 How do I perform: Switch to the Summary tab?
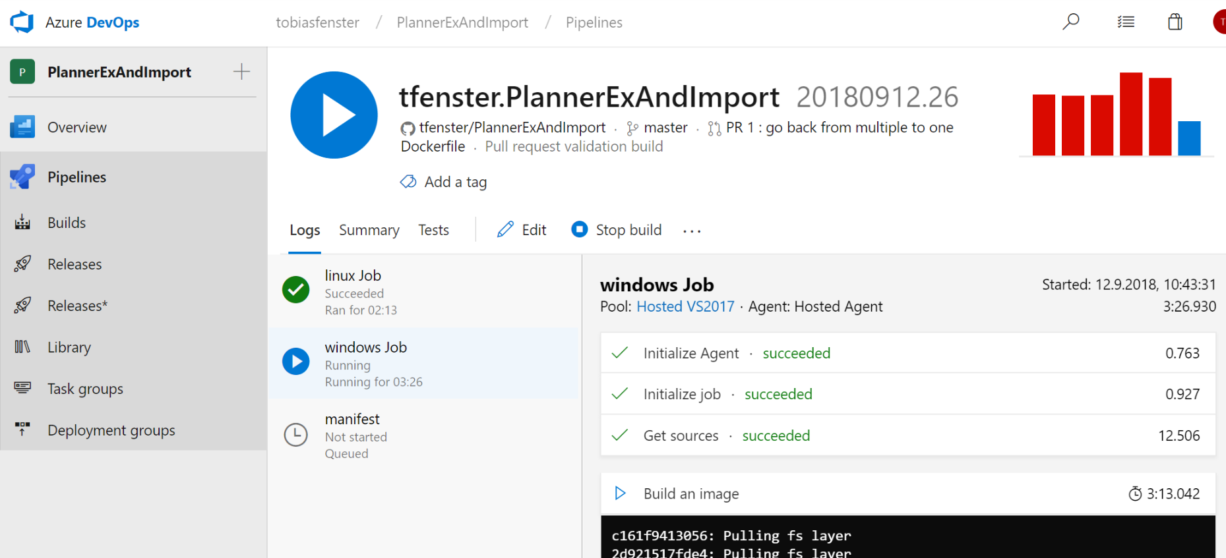(x=369, y=230)
